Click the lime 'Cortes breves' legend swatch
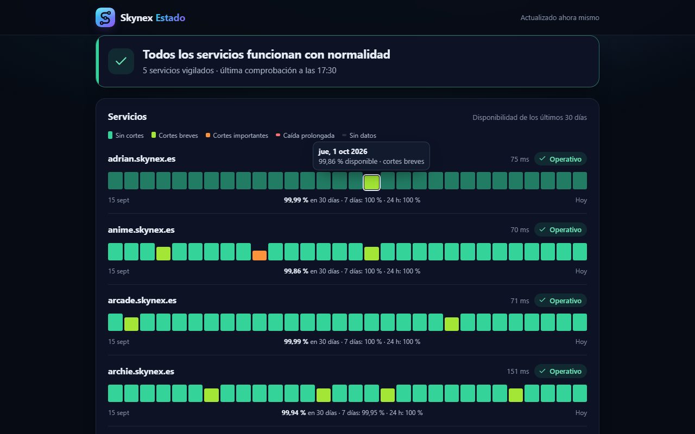Viewport: 695px width, 434px height. [154, 135]
